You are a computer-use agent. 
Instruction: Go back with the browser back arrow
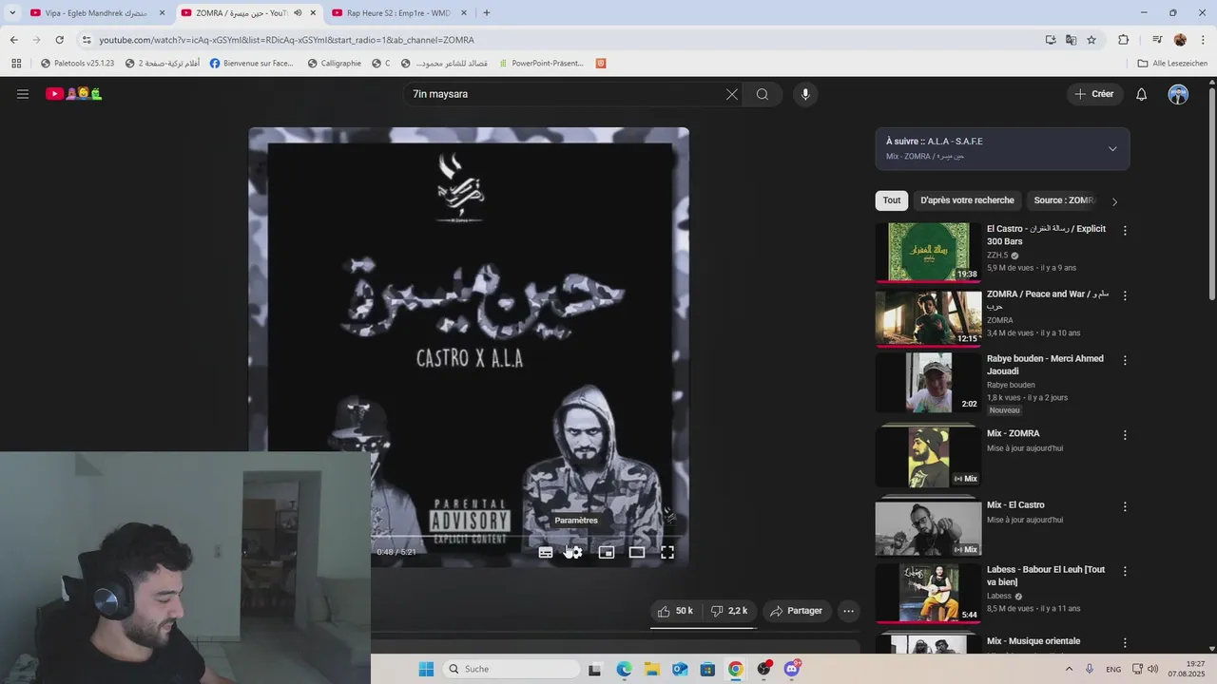[x=13, y=40]
